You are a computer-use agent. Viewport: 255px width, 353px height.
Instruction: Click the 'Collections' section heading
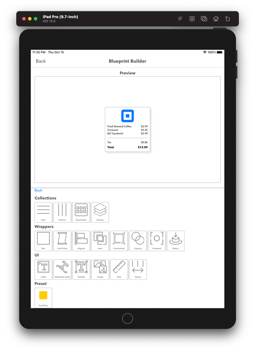[45, 198]
